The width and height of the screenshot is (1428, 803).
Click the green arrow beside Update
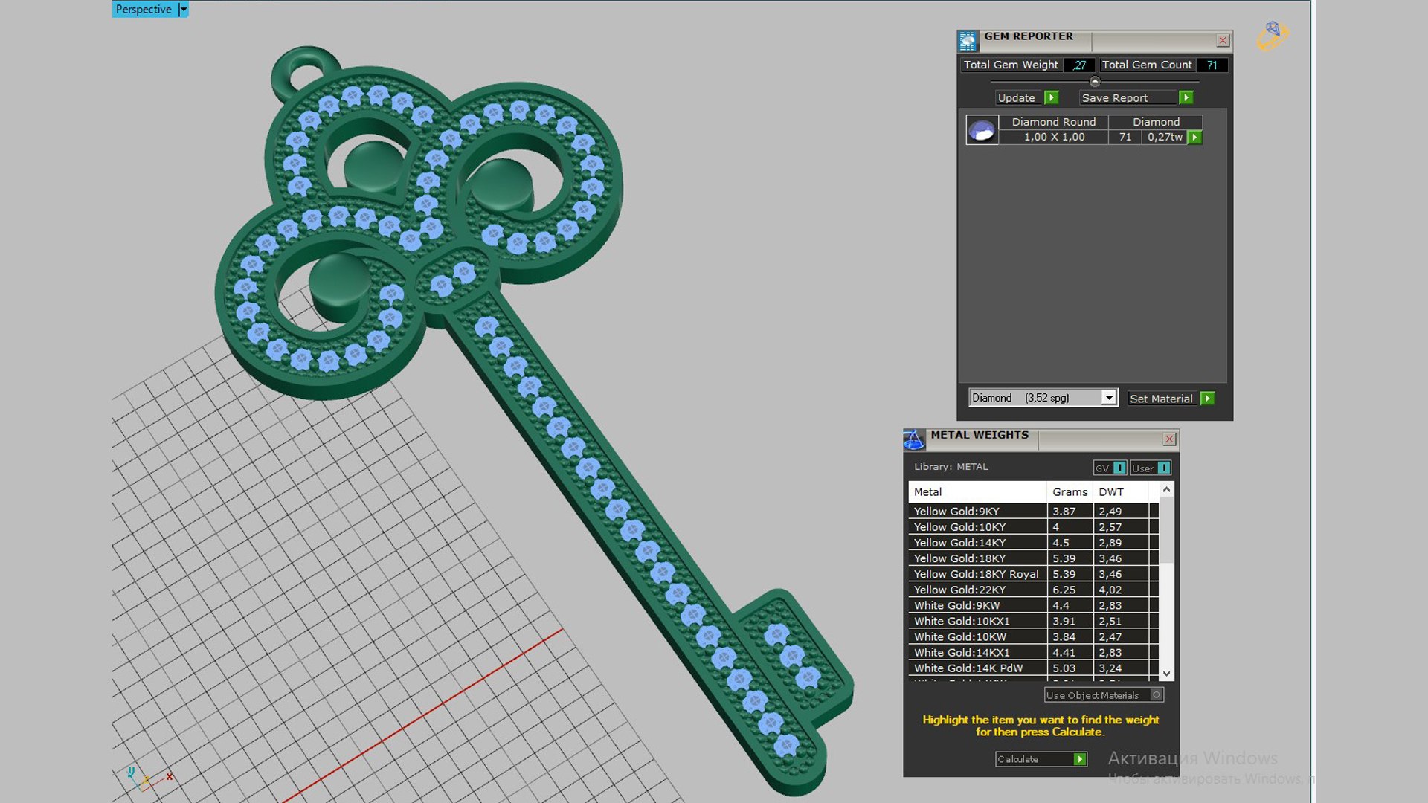[x=1051, y=97]
